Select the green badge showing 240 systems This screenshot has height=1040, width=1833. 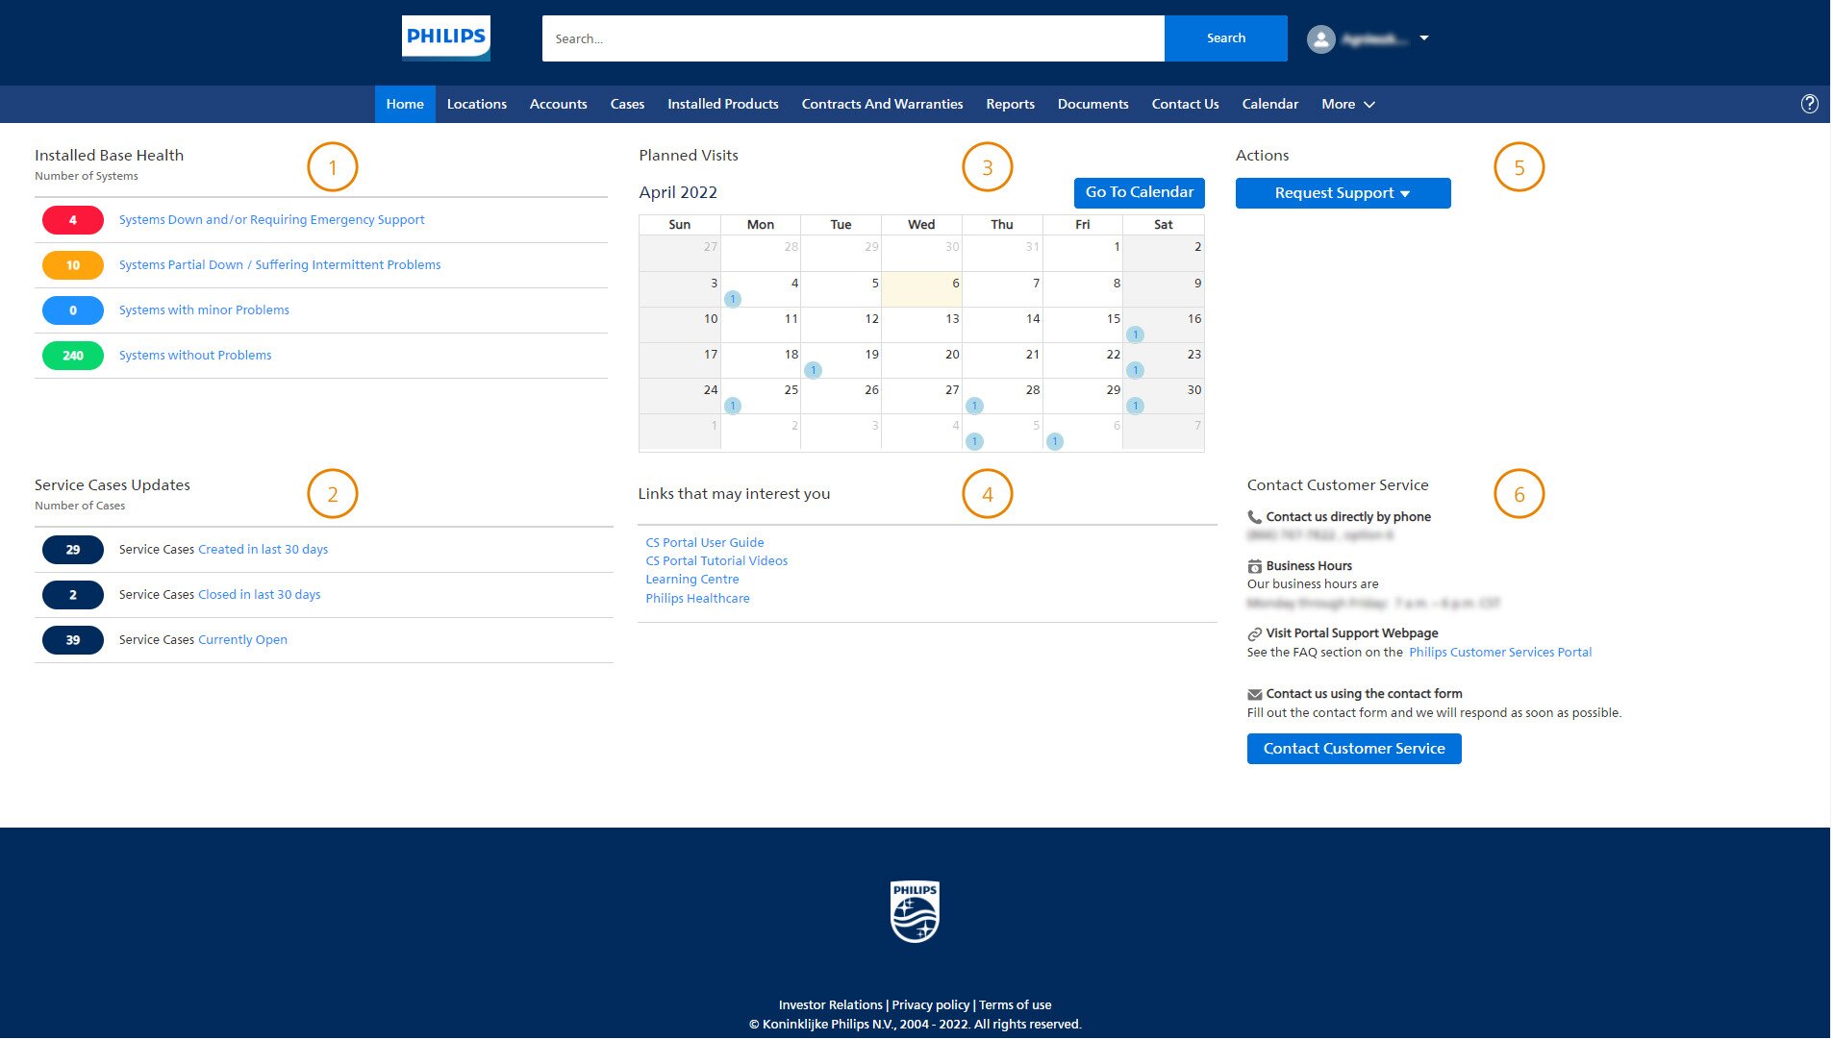(73, 356)
